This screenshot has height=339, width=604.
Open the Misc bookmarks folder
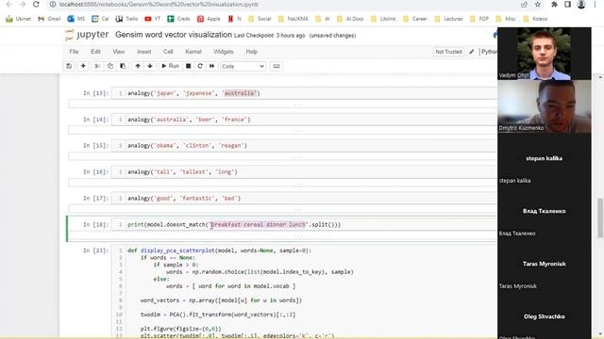(x=506, y=19)
